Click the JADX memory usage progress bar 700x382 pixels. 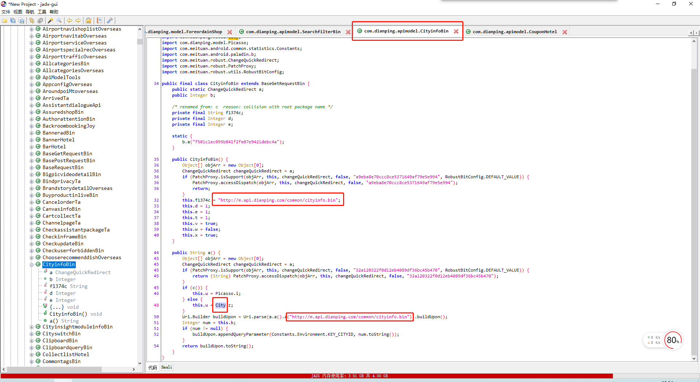[349, 376]
